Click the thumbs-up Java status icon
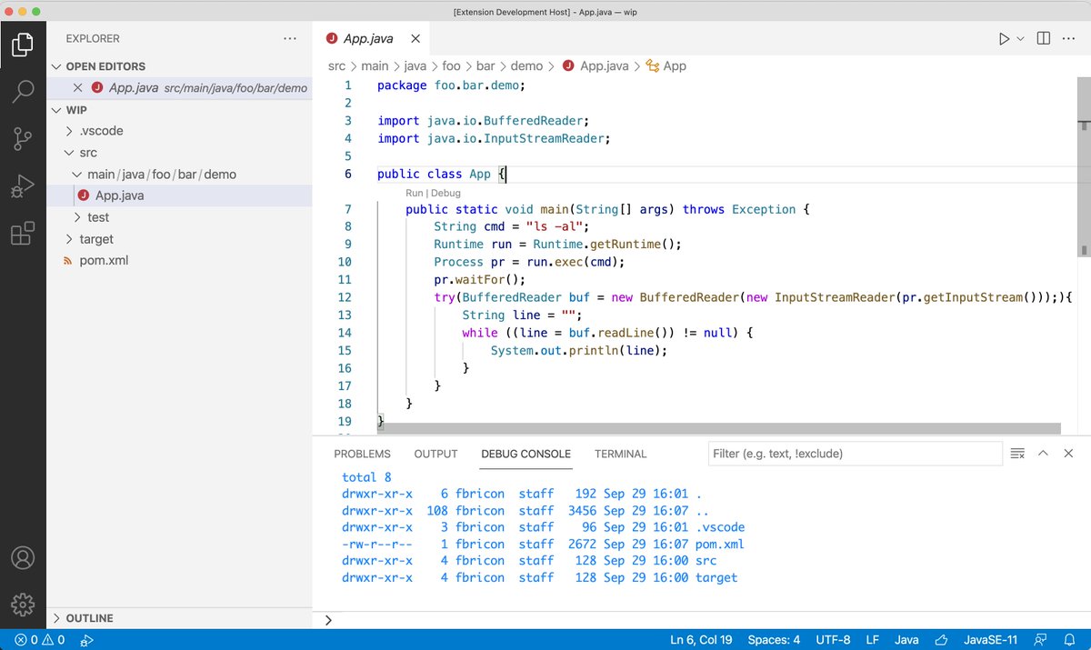This screenshot has width=1091, height=650. coord(942,640)
